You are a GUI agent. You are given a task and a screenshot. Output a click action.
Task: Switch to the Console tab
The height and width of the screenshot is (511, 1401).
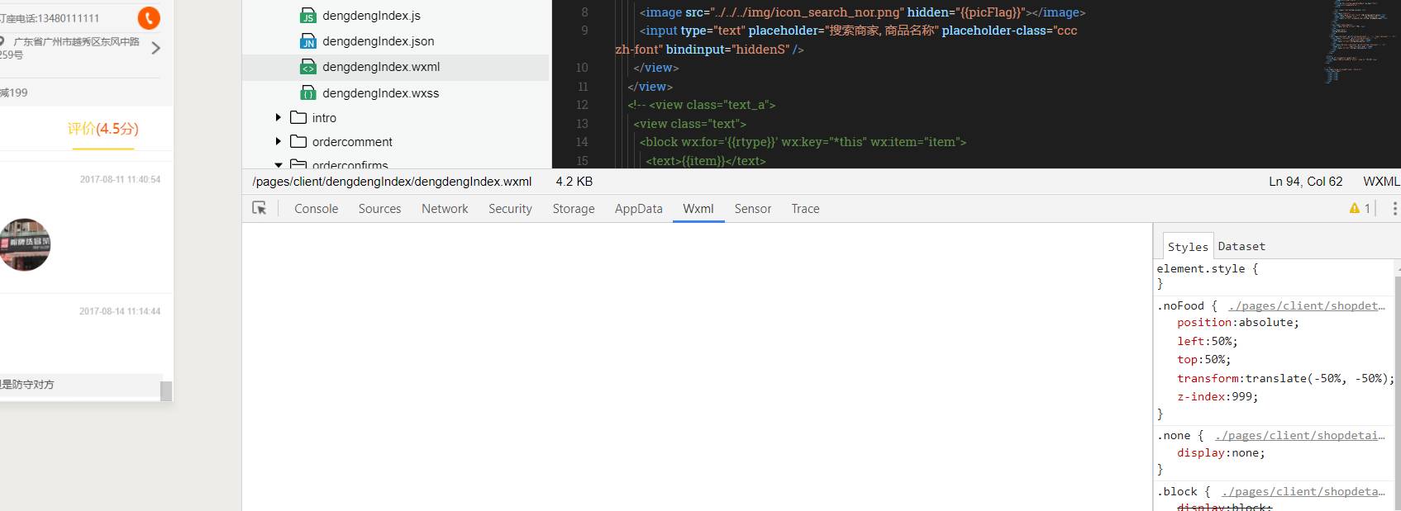[x=316, y=209]
